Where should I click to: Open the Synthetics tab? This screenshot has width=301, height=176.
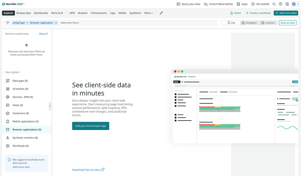(x=135, y=13)
